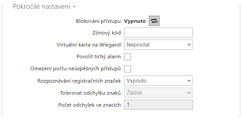
Task: Click the Počet odchylek ve znacích label
Action: [89, 105]
